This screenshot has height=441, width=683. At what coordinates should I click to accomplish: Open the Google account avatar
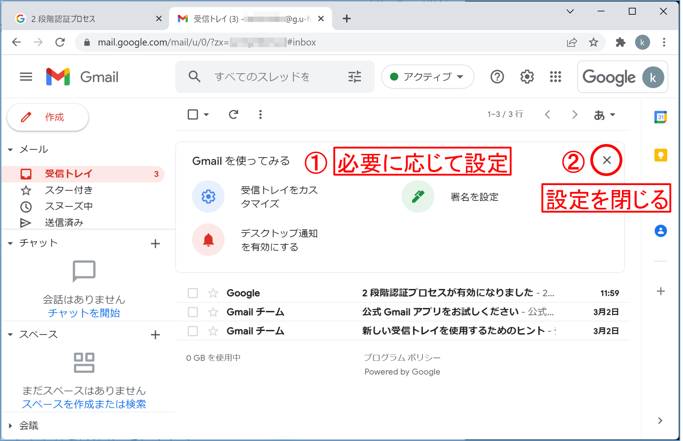pos(653,77)
